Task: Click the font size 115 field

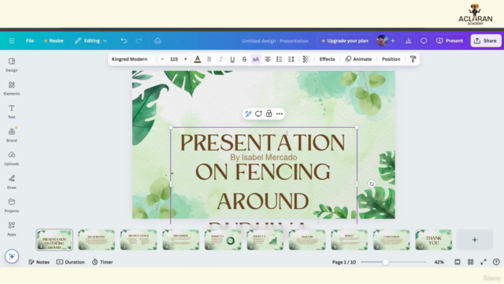Action: coord(174,59)
